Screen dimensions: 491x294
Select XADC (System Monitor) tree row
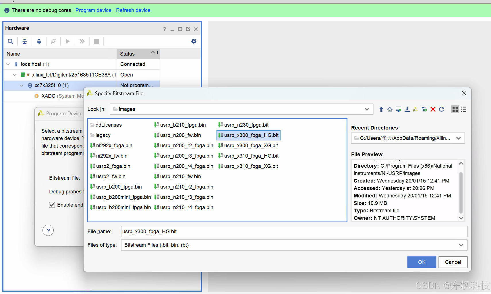tap(59, 96)
